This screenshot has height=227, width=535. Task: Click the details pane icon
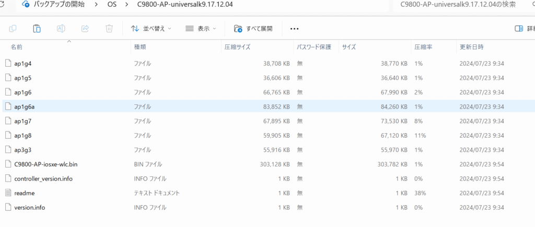point(519,29)
